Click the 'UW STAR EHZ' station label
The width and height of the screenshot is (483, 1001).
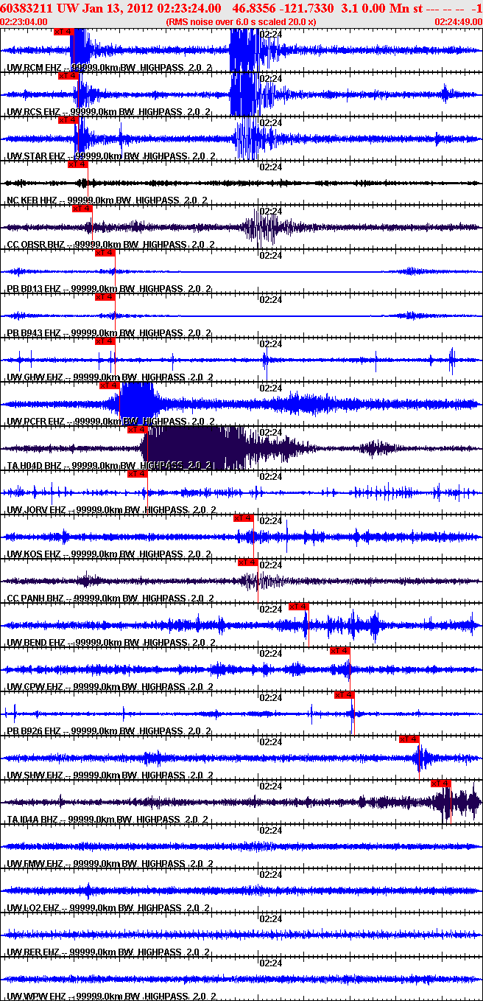point(37,156)
